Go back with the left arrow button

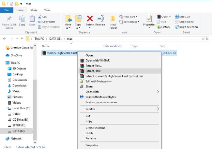pos(5,39)
